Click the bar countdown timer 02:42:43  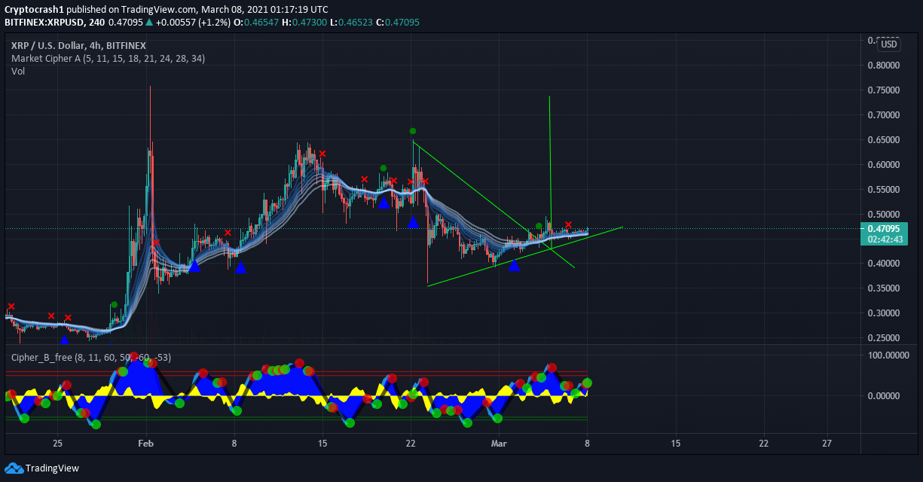pos(885,239)
